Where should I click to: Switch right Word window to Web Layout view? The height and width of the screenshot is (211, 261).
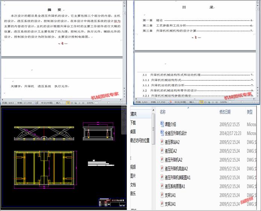point(209,102)
